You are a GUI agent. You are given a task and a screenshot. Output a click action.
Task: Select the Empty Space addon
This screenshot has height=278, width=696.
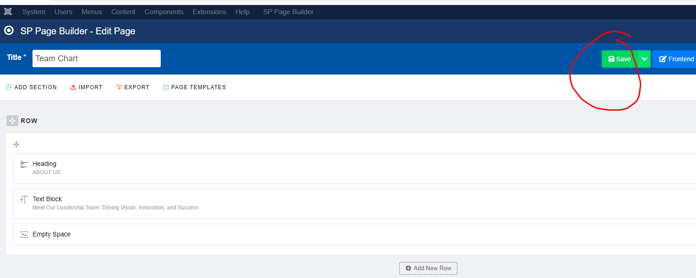click(354, 235)
